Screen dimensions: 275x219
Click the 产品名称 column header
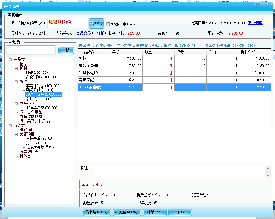pyautogui.click(x=94, y=52)
